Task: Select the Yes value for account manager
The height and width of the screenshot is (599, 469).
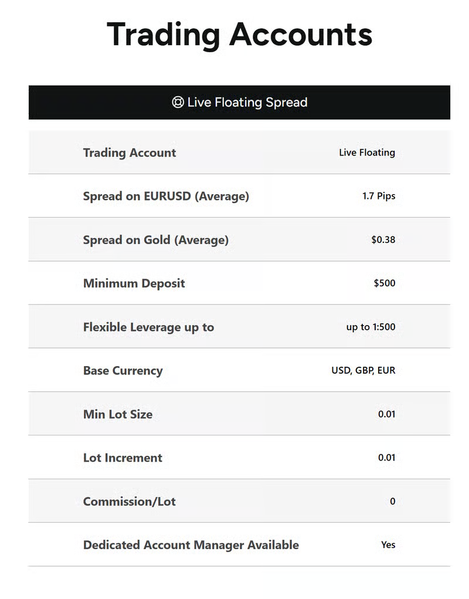Action: tap(388, 545)
